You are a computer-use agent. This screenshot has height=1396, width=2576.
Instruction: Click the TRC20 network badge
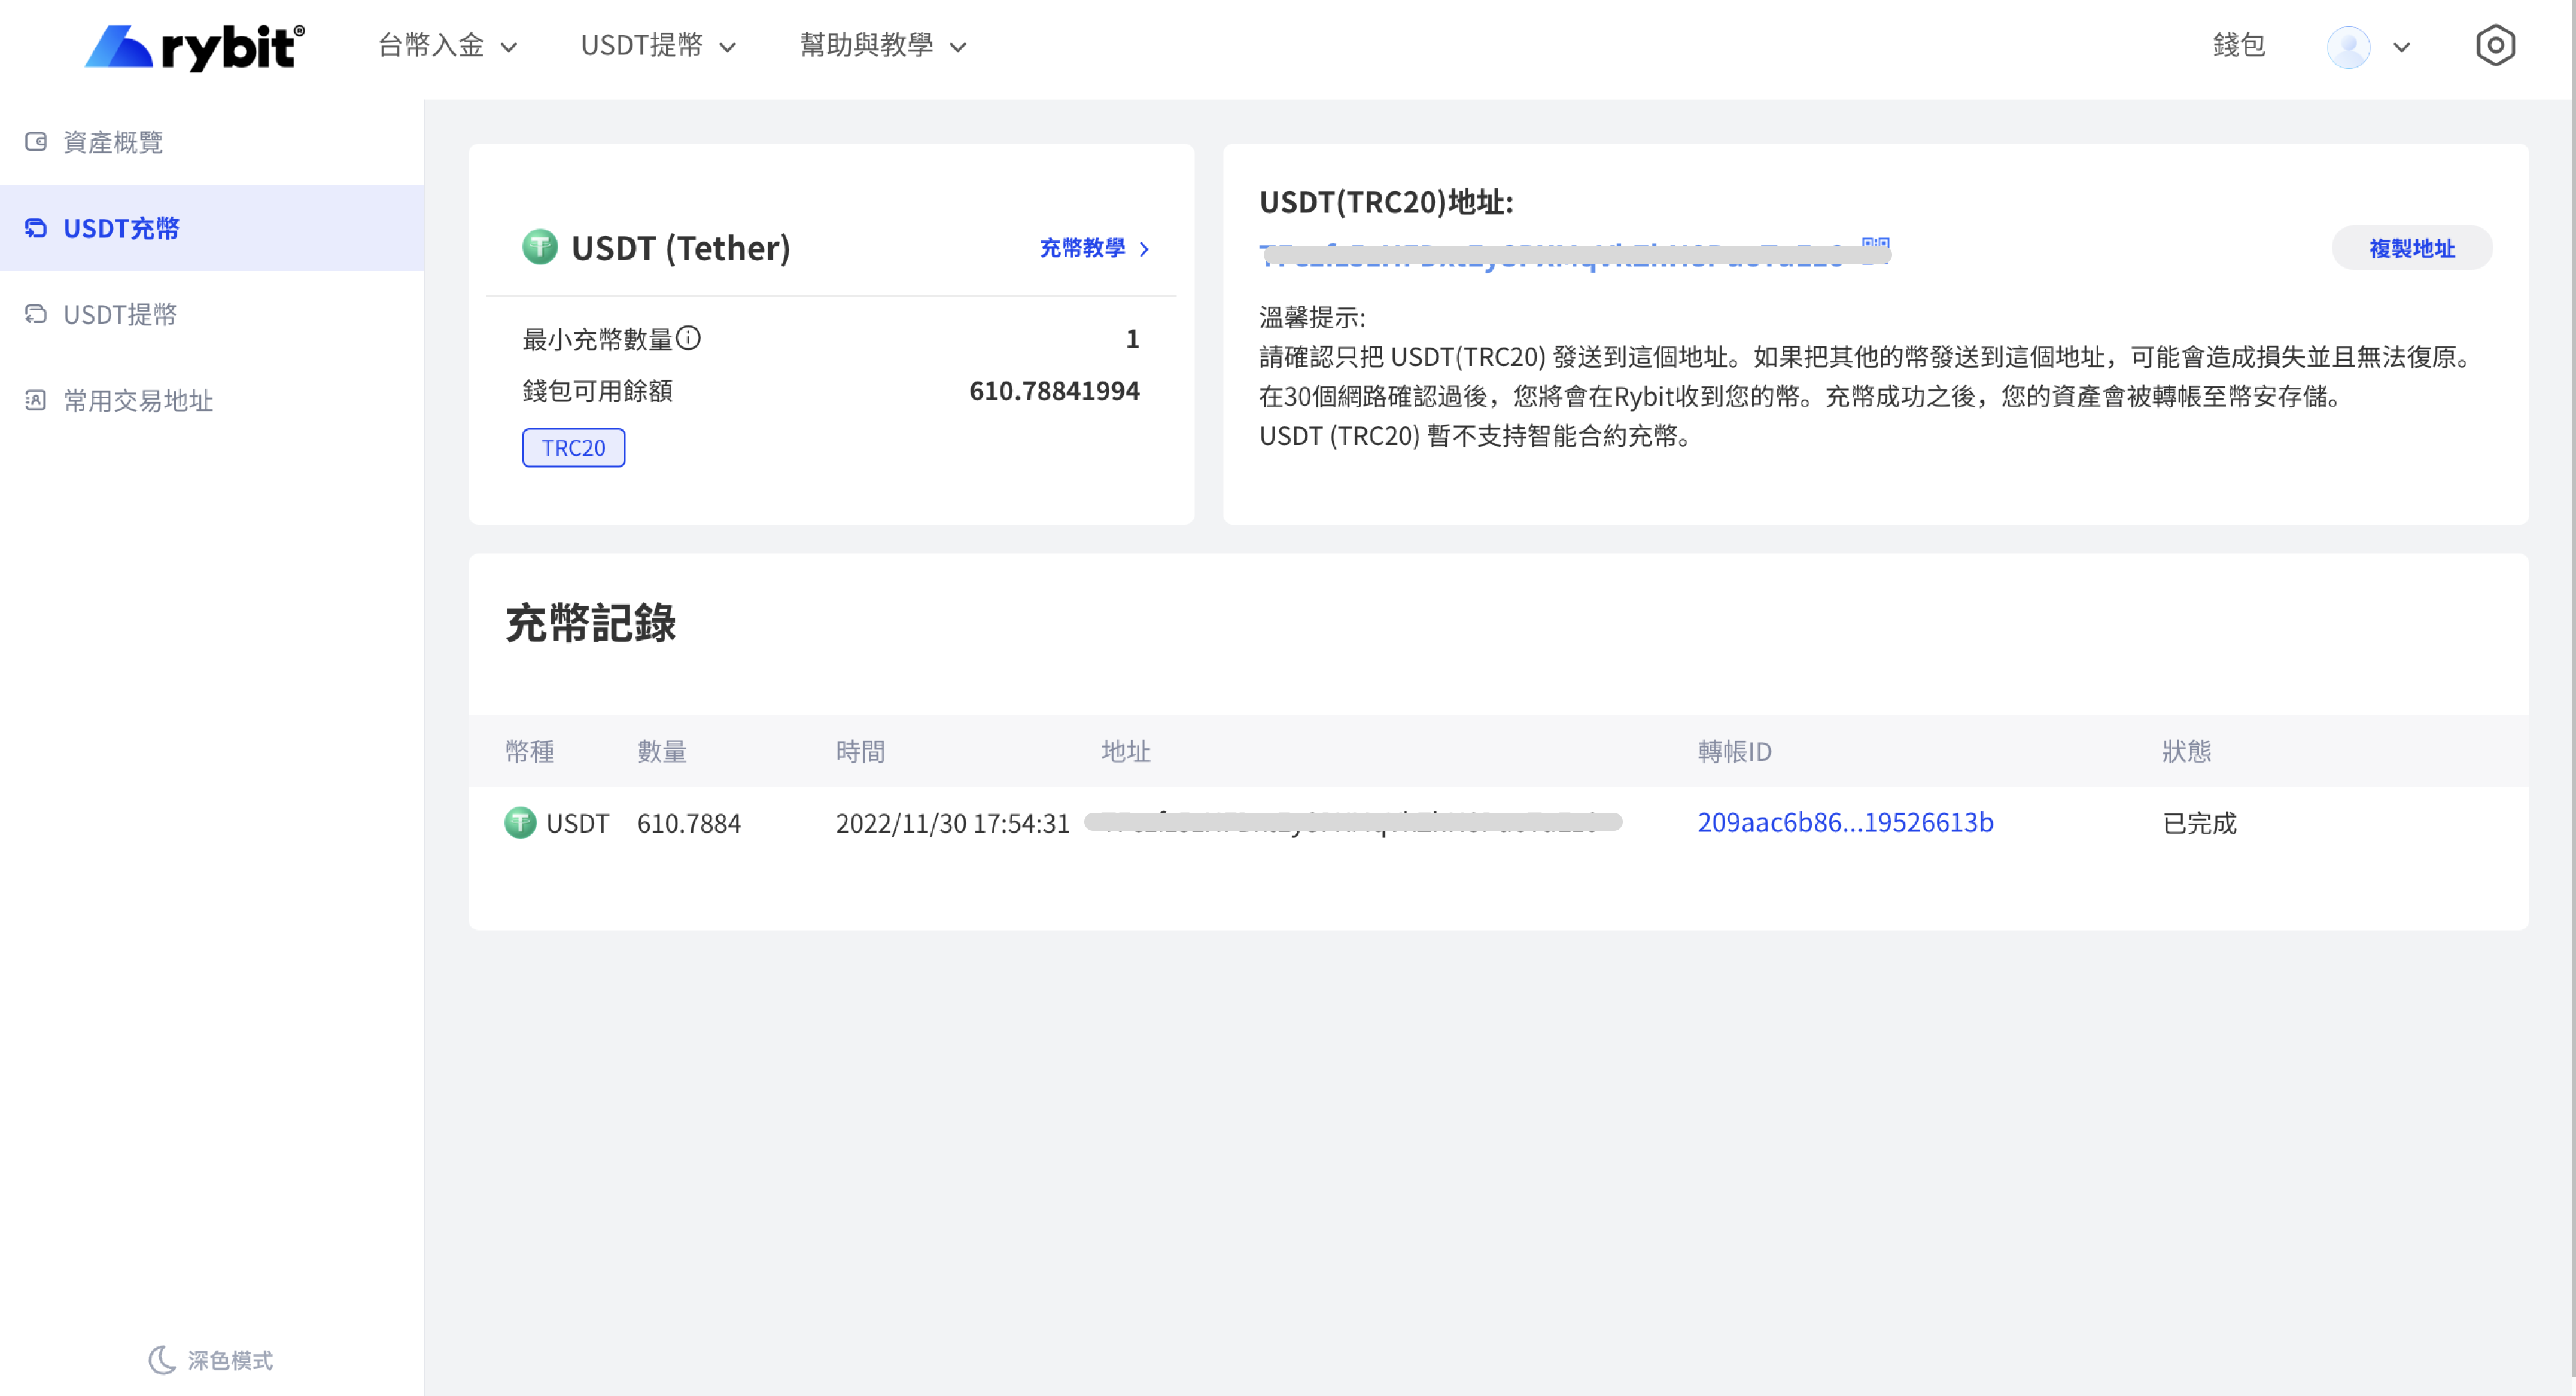[x=573, y=447]
